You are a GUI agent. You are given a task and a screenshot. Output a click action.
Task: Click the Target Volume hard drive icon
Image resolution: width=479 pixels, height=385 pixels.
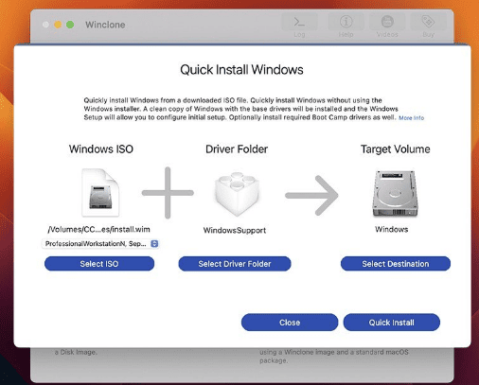(x=395, y=193)
